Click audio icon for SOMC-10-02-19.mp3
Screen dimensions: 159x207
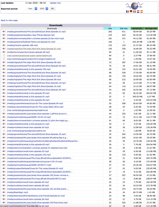click(4, 117)
